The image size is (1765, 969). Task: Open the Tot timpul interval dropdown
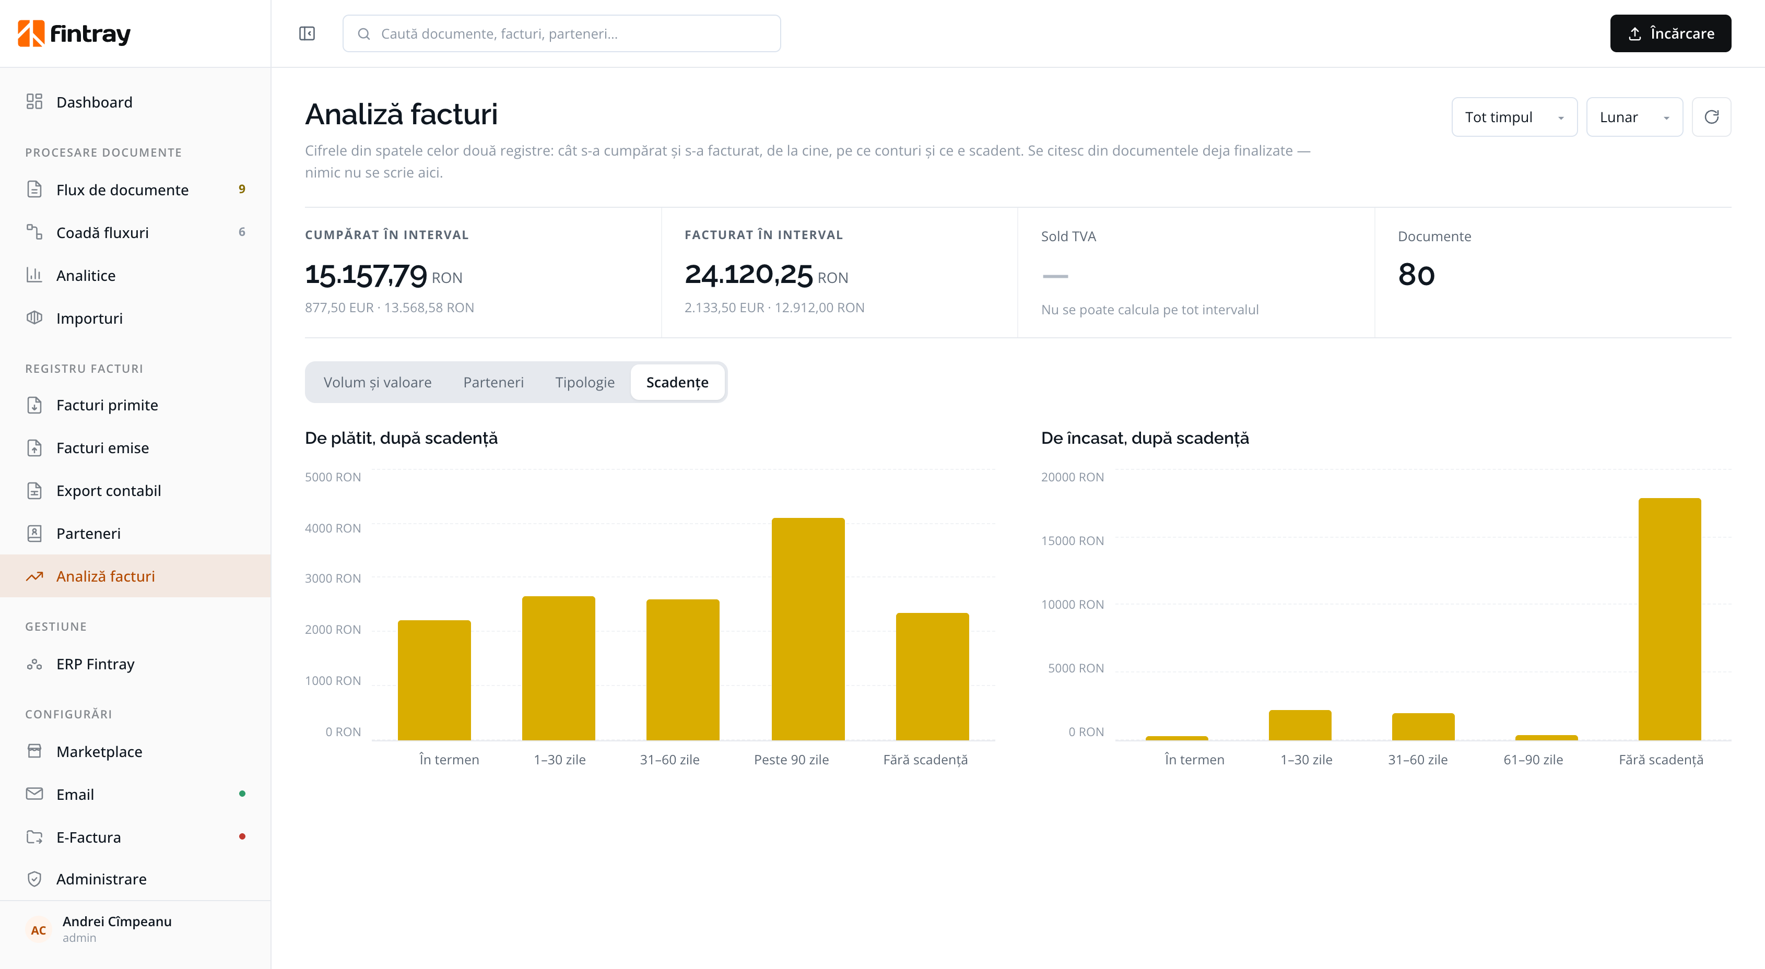click(x=1514, y=117)
